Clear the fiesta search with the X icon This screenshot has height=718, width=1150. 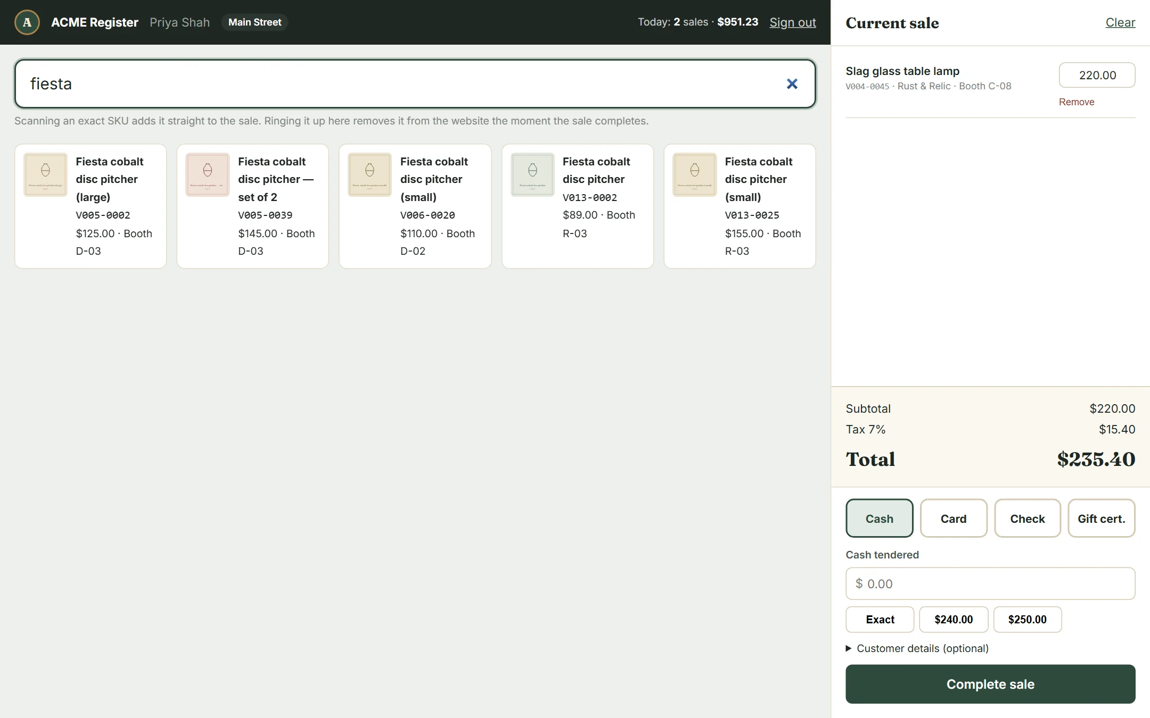(x=792, y=84)
